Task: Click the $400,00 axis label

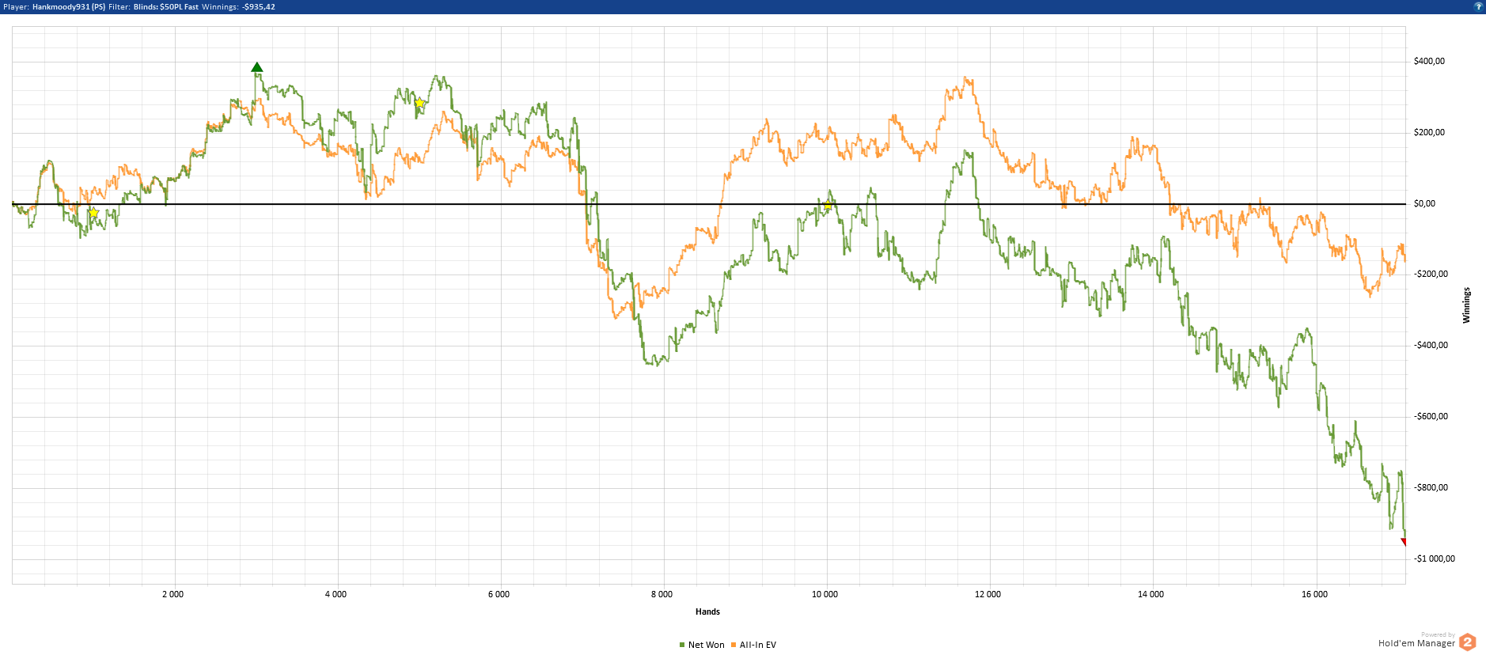Action: tap(1429, 61)
